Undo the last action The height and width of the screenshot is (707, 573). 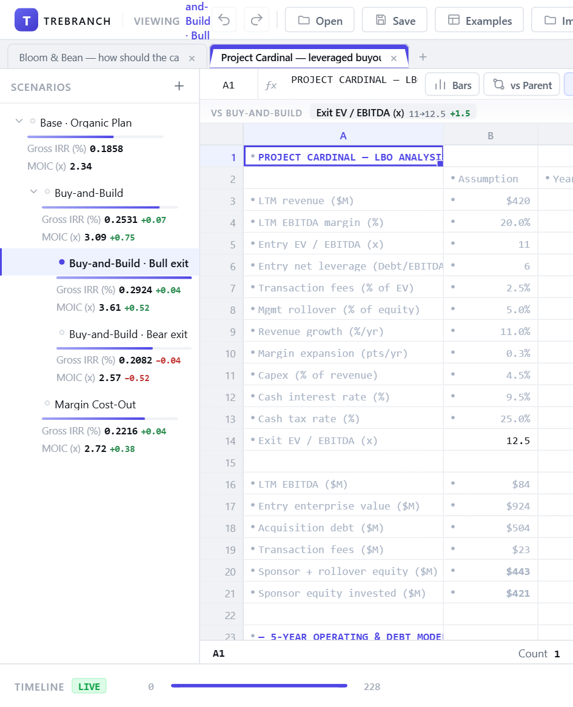pos(224,20)
